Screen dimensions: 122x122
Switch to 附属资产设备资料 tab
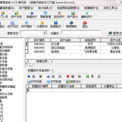click(x=39, y=70)
